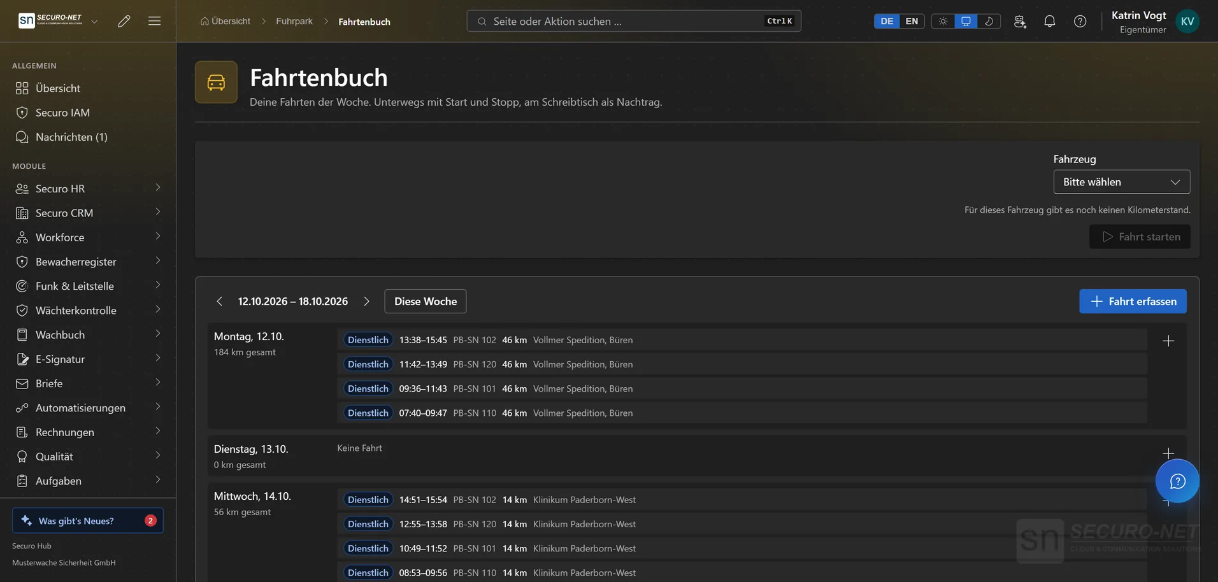The width and height of the screenshot is (1218, 582).
Task: Select the system theme monitor toggle
Action: (x=966, y=21)
